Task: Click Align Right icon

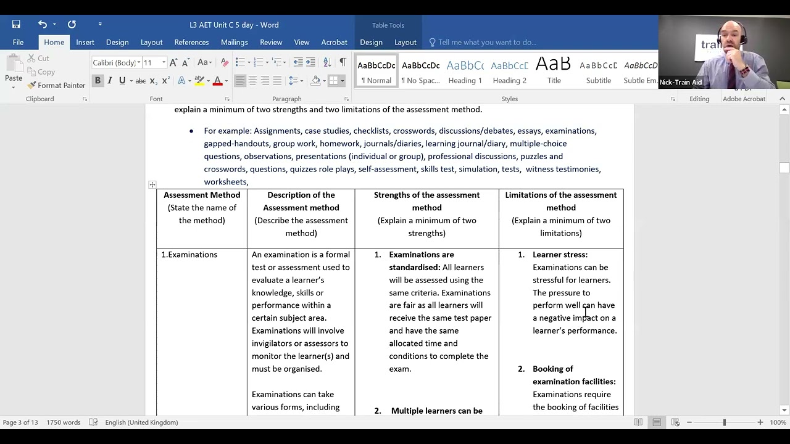Action: (265, 81)
